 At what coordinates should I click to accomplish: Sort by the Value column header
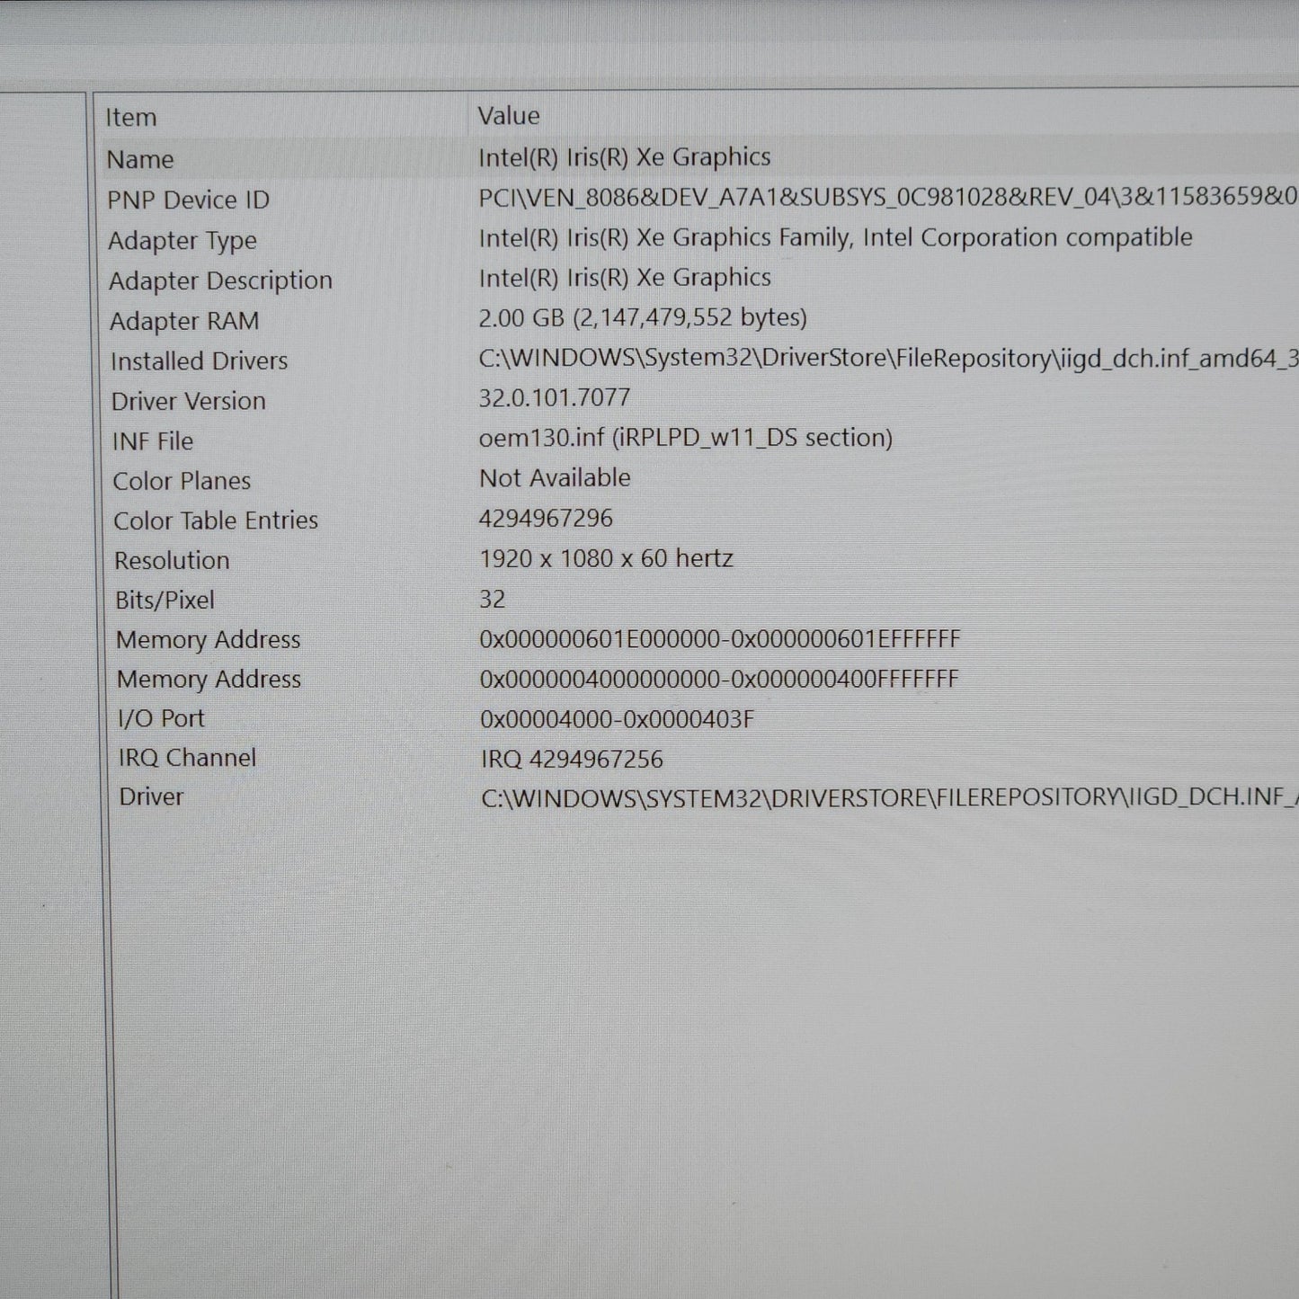pos(509,116)
